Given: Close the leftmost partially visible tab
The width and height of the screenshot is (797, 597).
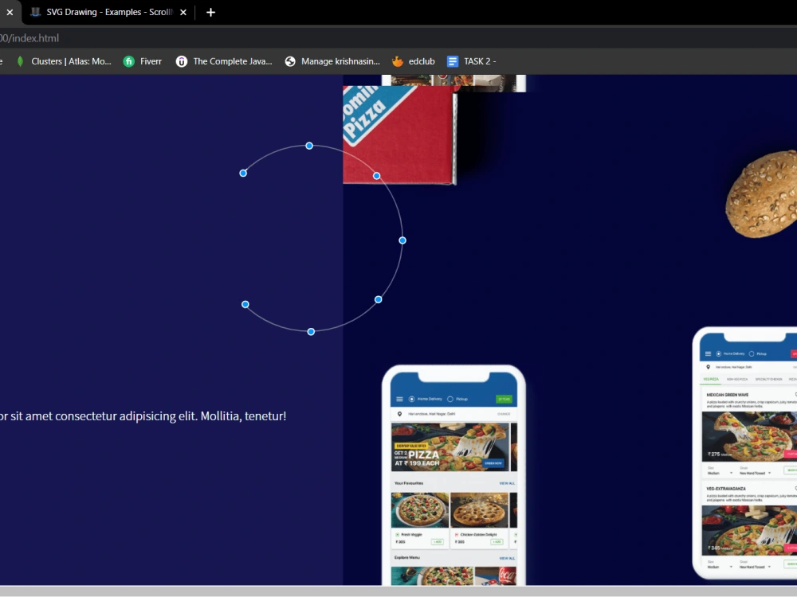Looking at the screenshot, I should pyautogui.click(x=10, y=12).
